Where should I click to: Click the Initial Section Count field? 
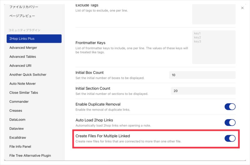pyautogui.click(x=203, y=91)
